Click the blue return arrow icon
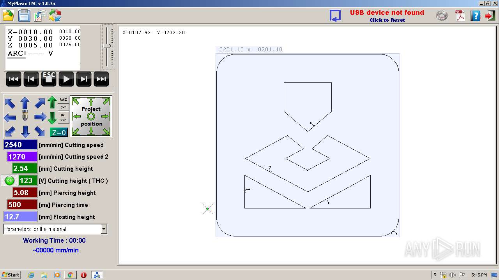 [335, 16]
